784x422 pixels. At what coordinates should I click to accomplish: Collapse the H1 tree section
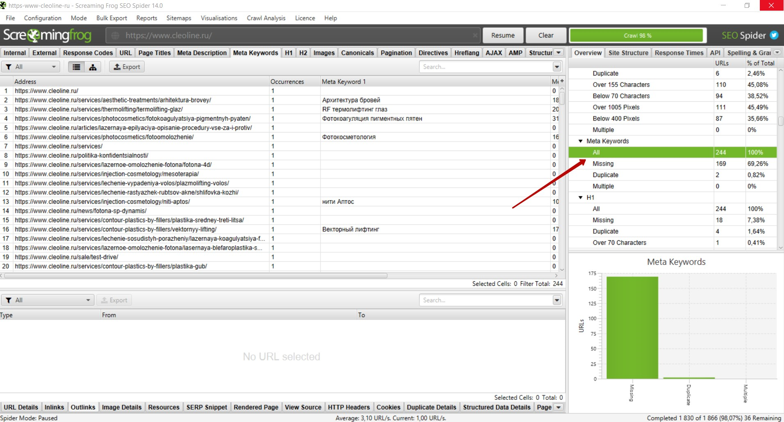coord(580,198)
